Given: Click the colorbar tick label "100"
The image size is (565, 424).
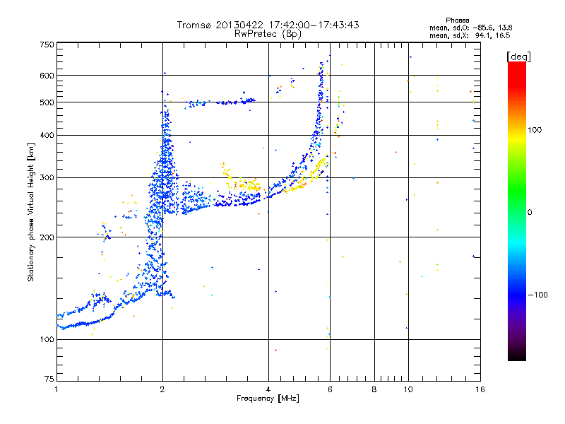Looking at the screenshot, I should click(x=535, y=130).
